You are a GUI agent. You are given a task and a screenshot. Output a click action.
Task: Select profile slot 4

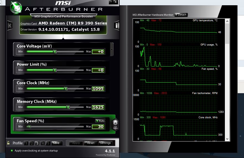click(x=42, y=143)
